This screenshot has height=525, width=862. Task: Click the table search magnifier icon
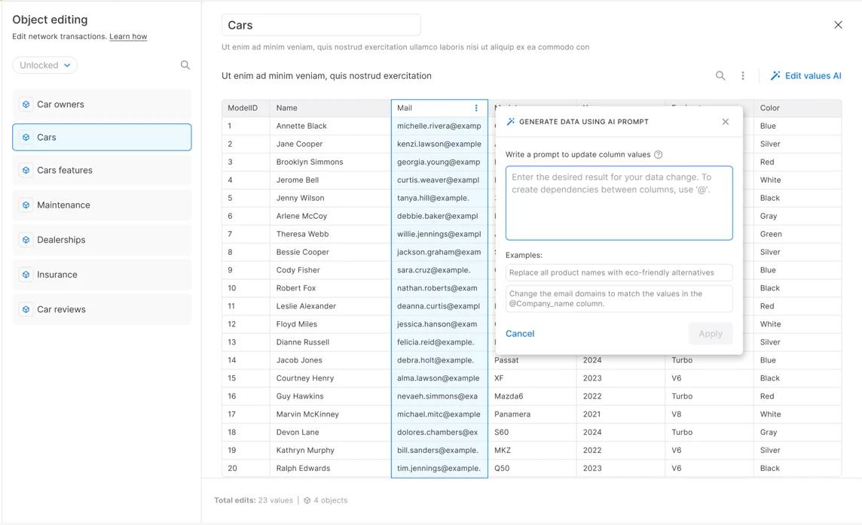[720, 76]
